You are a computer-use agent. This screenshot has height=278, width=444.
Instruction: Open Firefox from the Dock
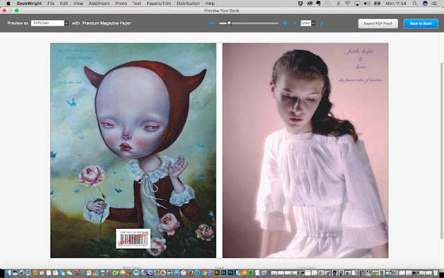point(190,273)
